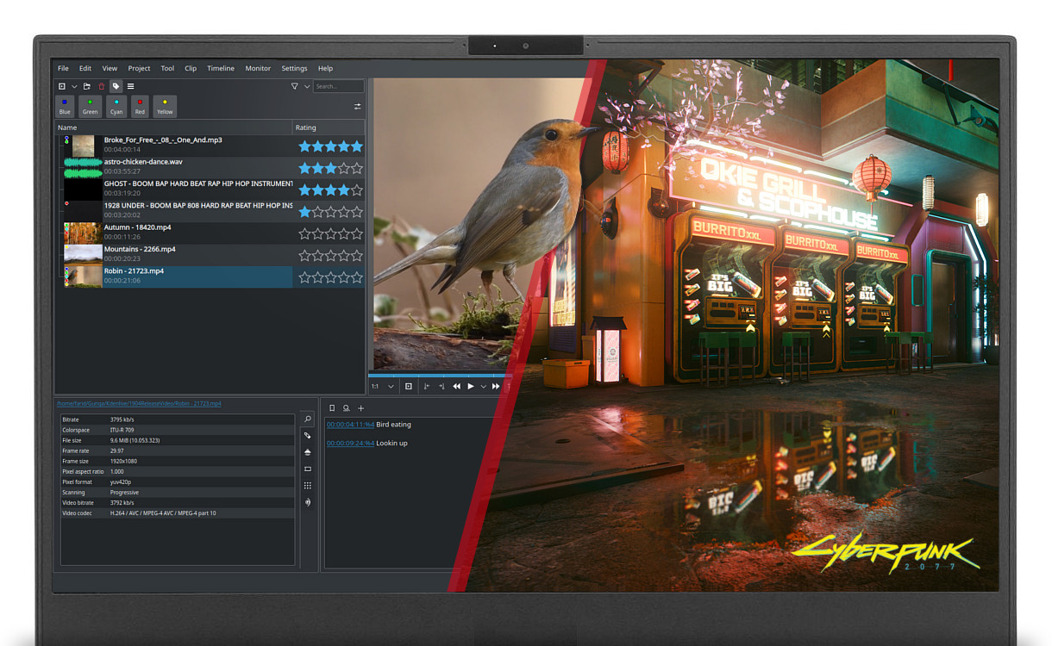Click the Set Zone Out icon

pyautogui.click(x=441, y=387)
